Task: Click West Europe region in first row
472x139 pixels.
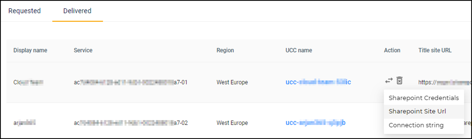Action: point(232,82)
